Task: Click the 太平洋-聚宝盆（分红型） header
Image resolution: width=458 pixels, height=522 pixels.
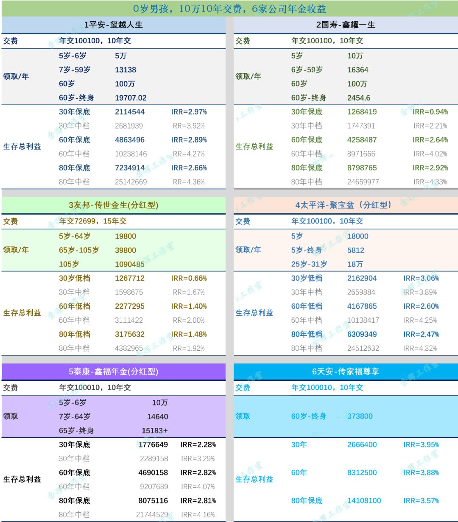Action: click(346, 204)
